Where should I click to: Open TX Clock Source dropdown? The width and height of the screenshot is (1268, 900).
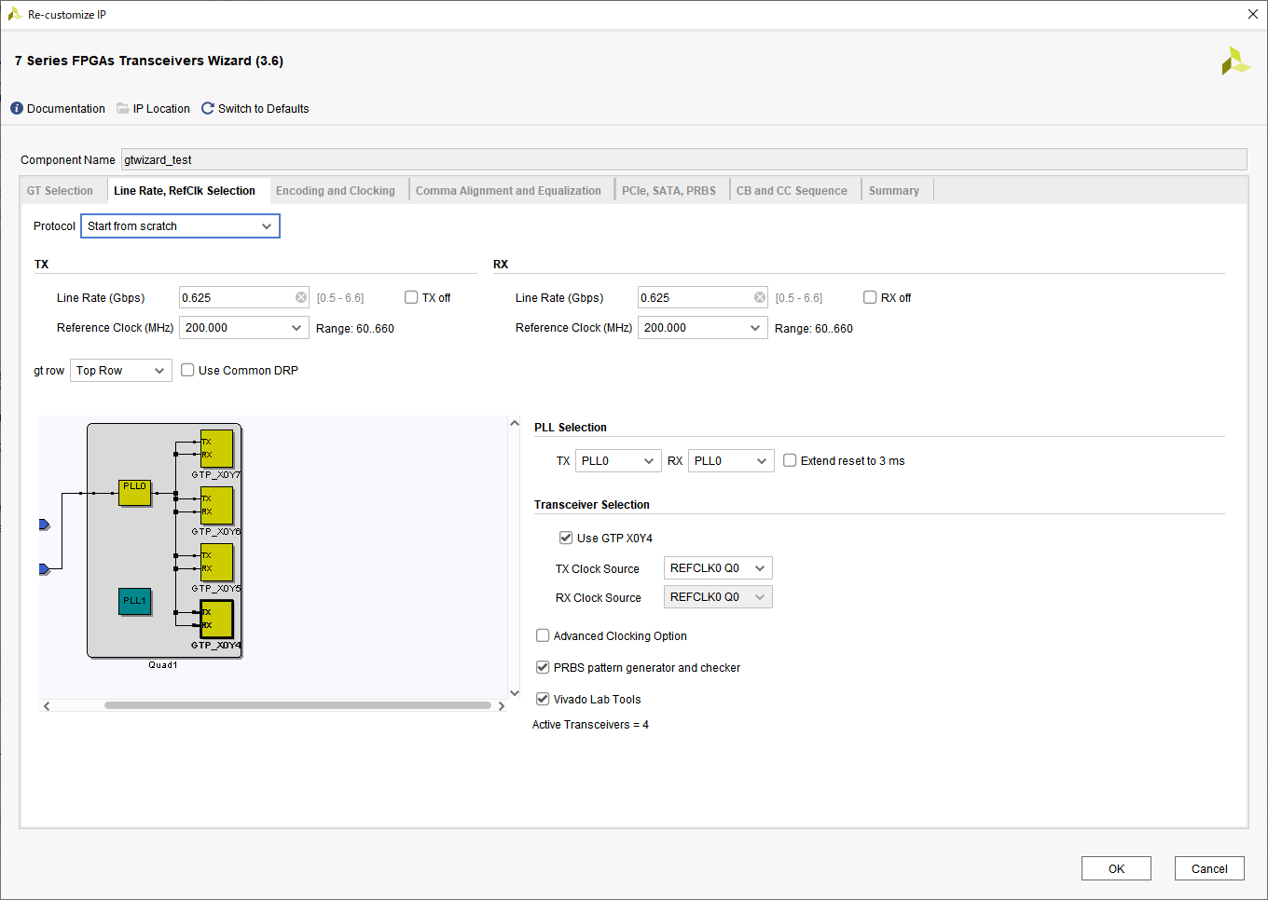pos(718,568)
